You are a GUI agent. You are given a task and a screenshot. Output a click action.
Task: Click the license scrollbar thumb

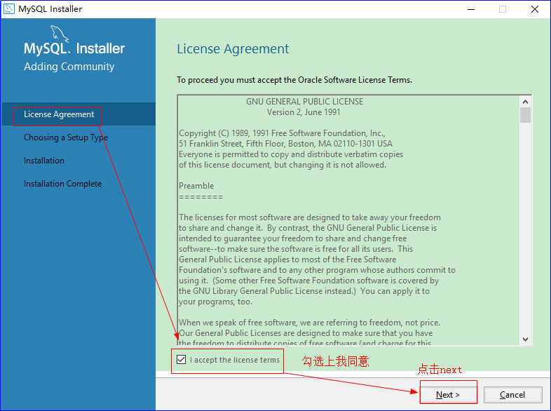point(525,115)
